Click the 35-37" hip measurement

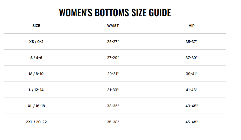(x=192, y=42)
